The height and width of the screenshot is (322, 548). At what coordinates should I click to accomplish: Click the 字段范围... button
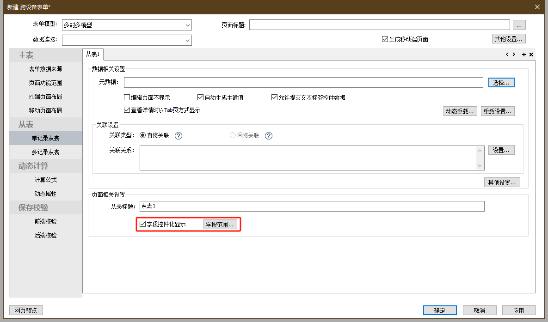click(x=220, y=225)
